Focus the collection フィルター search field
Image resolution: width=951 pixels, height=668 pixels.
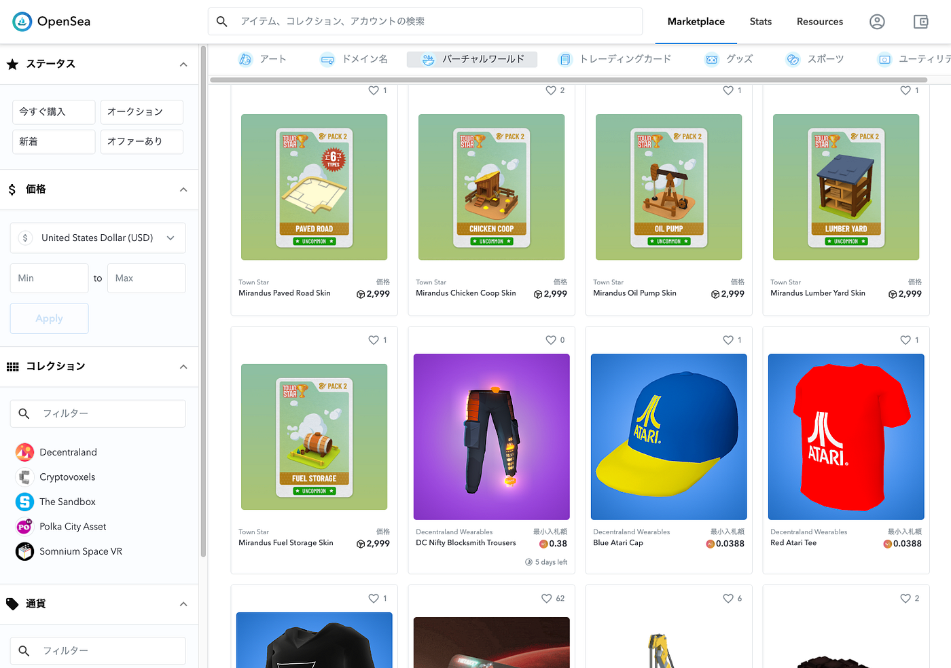click(98, 413)
